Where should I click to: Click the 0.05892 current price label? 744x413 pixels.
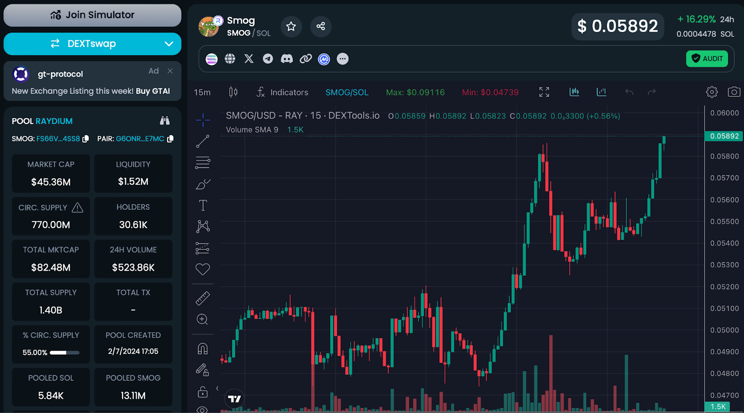click(724, 136)
